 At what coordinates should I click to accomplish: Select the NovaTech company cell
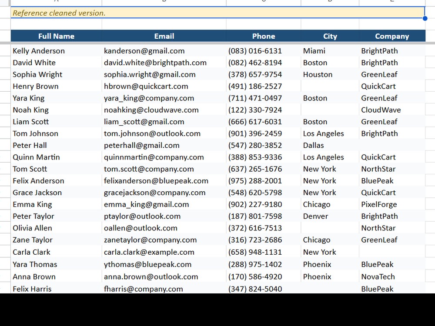click(x=392, y=276)
